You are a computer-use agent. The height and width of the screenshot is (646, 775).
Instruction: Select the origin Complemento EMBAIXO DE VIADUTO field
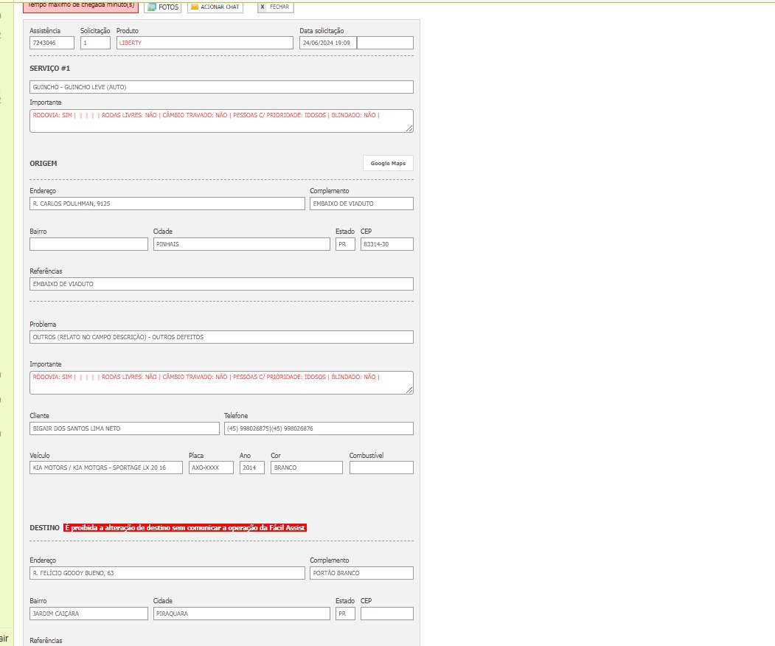point(361,204)
